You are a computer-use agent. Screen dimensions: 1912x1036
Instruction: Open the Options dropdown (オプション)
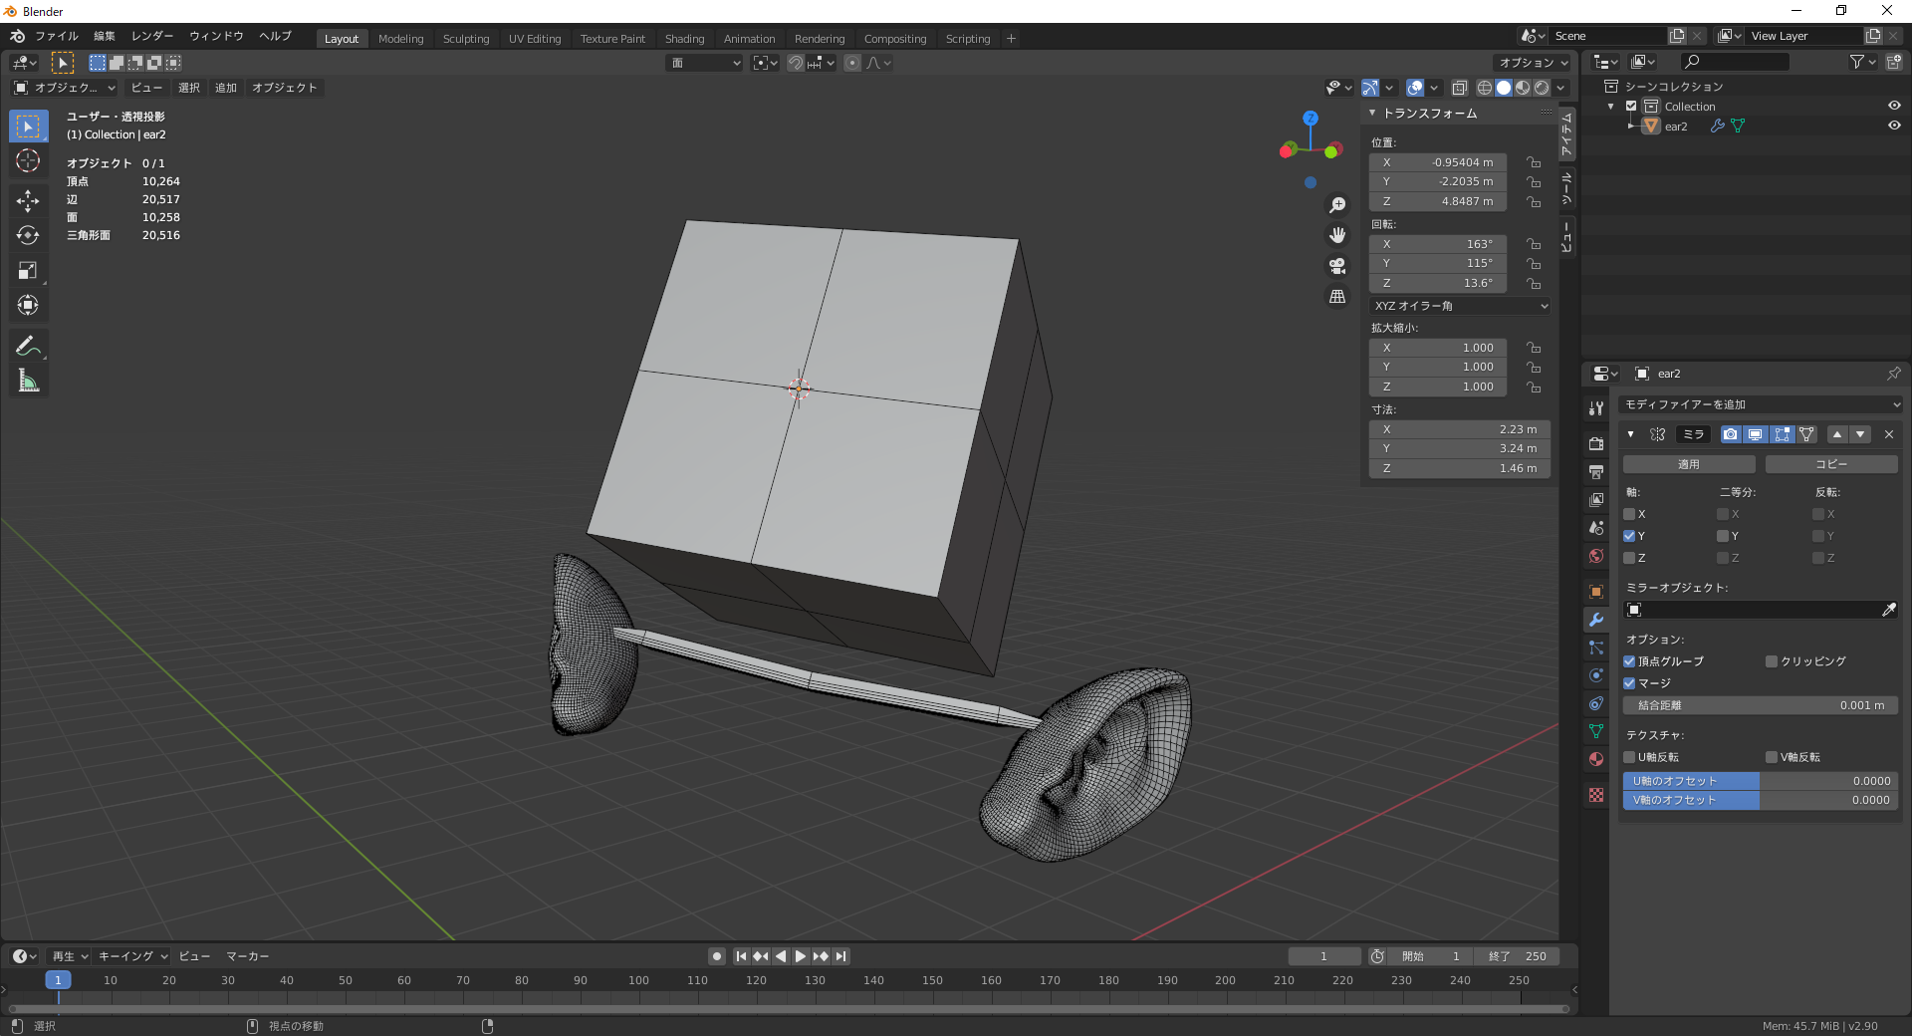[x=1533, y=63]
